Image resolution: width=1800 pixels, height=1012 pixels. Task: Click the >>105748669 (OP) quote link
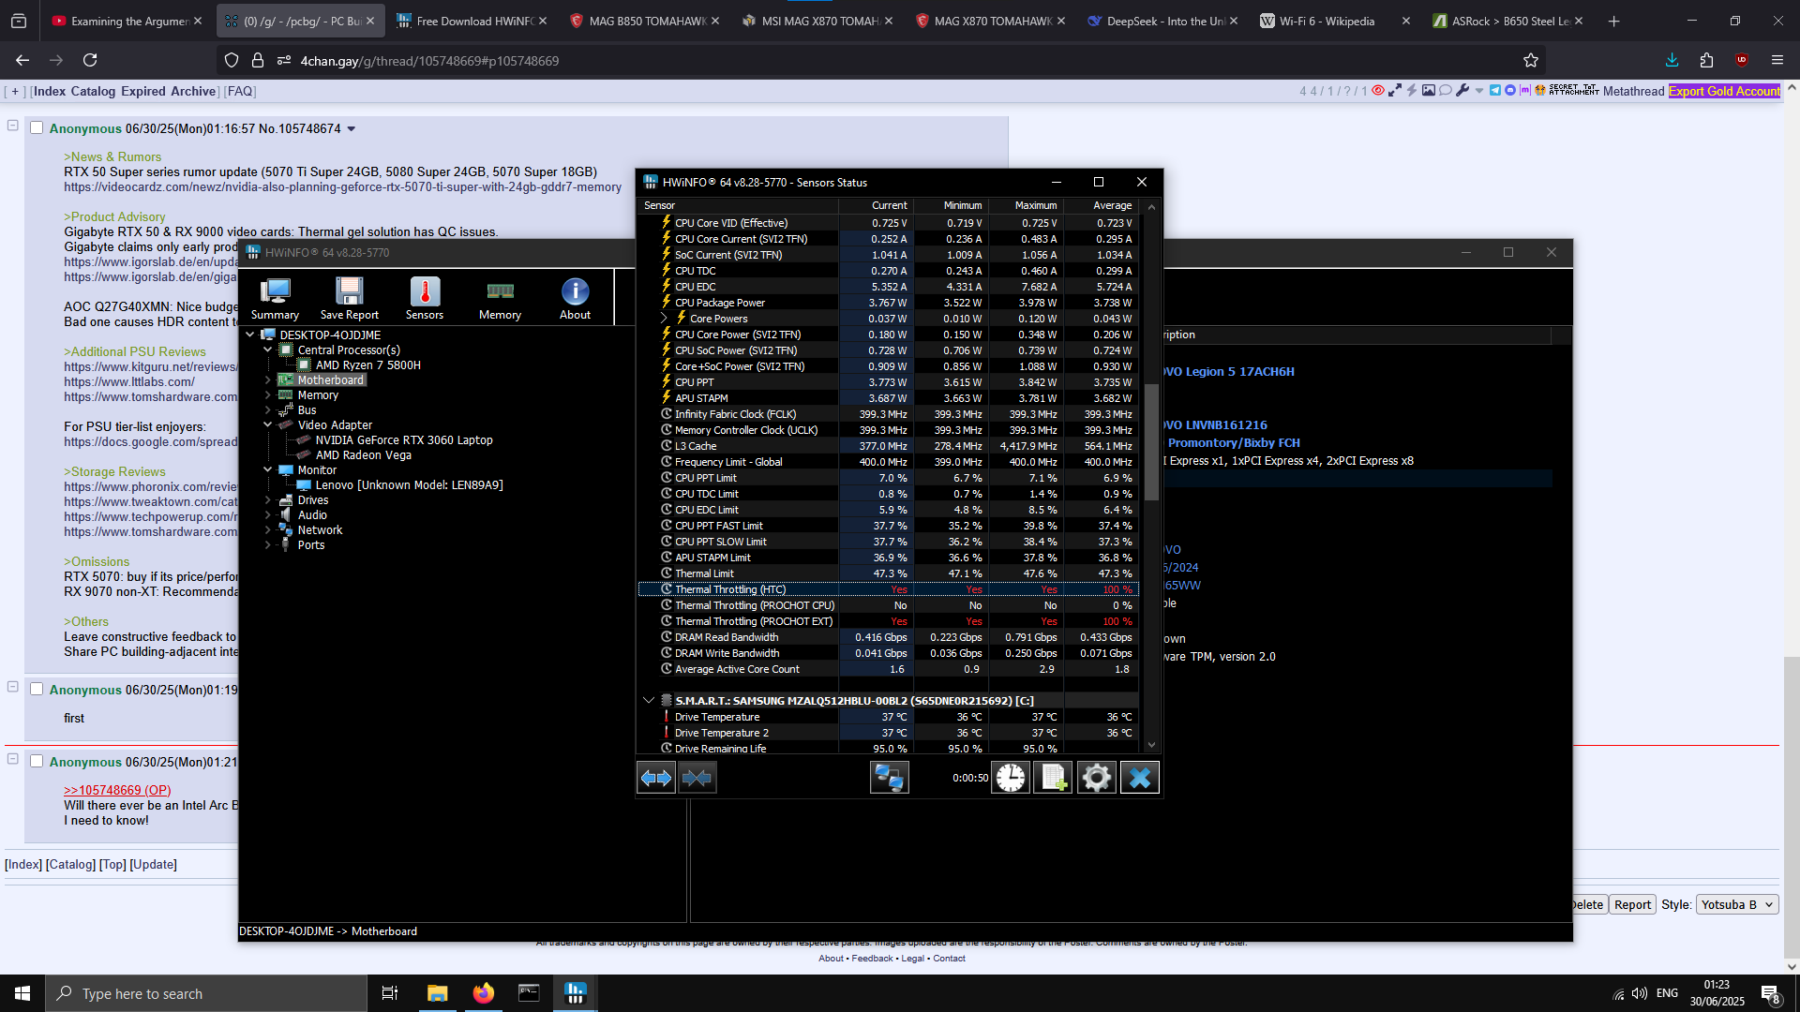[117, 790]
